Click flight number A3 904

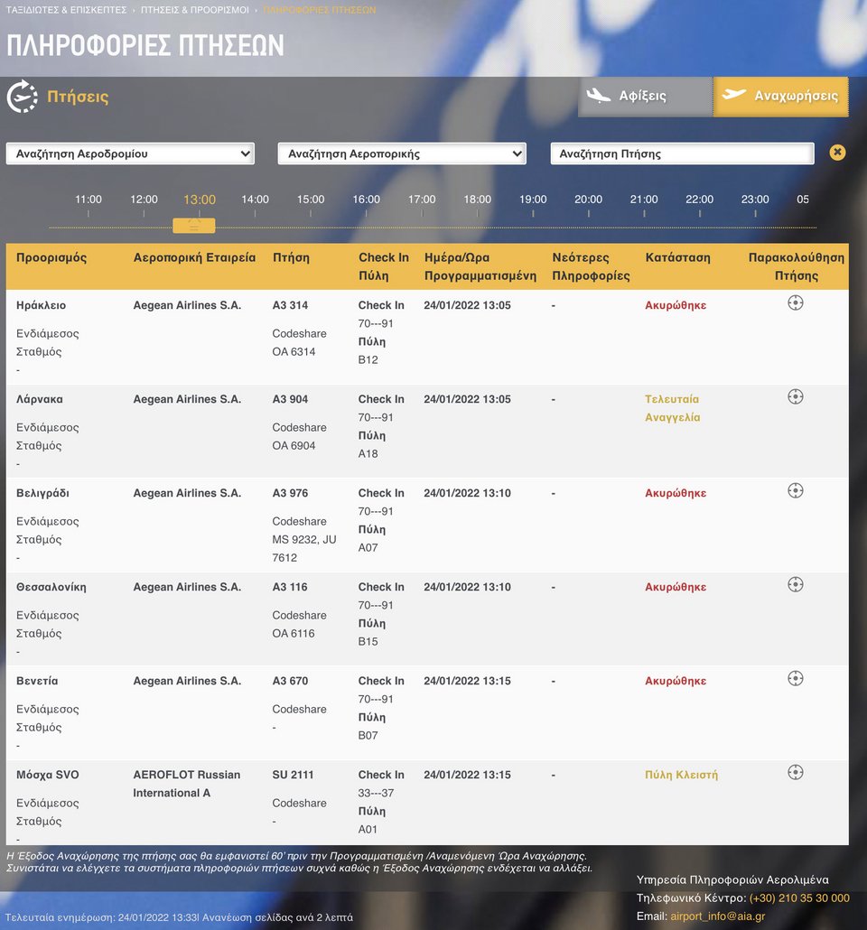point(290,399)
